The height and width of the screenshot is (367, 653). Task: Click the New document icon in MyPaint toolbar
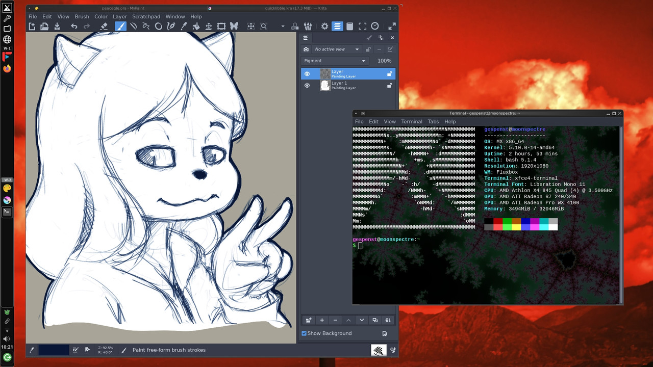32,27
